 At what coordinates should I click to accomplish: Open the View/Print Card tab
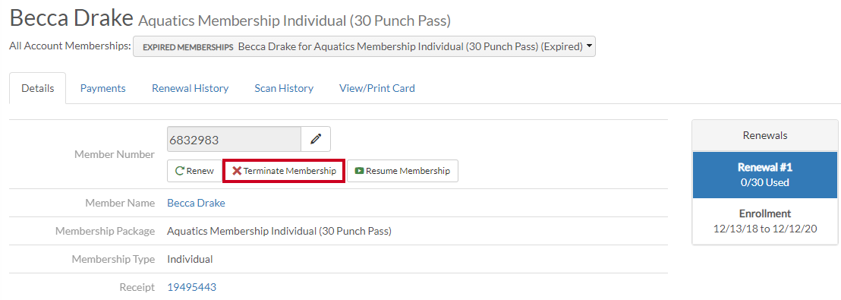point(377,88)
